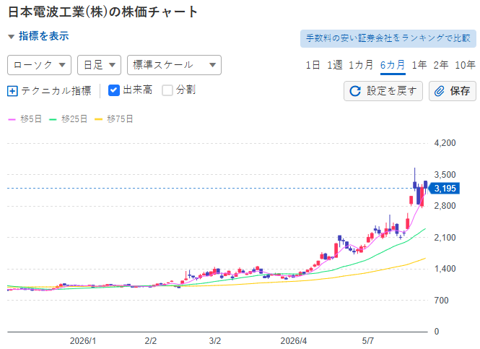This screenshot has height=349, width=480.
Task: Click the 設定を戻す button
Action: tap(383, 91)
